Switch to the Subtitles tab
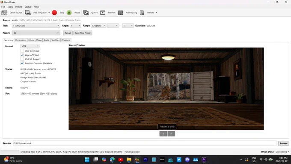Image resolution: width=291 pixels, height=164 pixels. click(55, 40)
